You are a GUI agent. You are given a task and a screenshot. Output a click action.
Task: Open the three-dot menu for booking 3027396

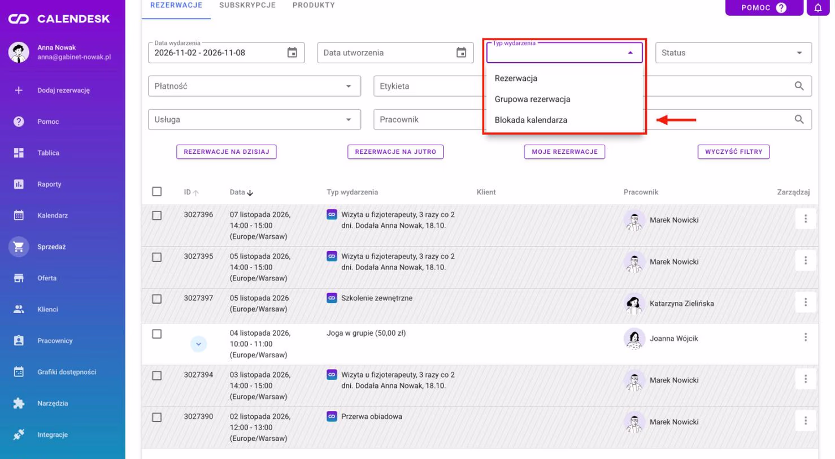[x=806, y=219]
